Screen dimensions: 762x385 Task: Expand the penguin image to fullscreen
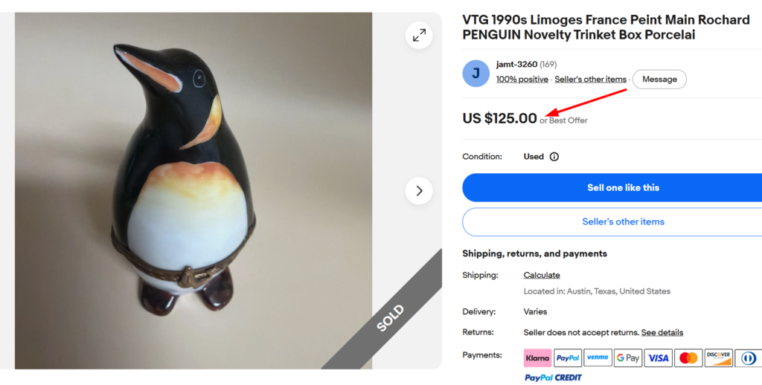(x=419, y=36)
